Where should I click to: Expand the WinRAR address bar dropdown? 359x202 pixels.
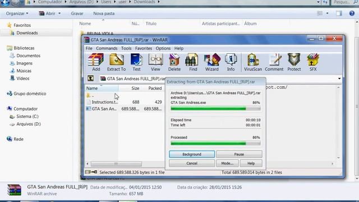point(339,79)
